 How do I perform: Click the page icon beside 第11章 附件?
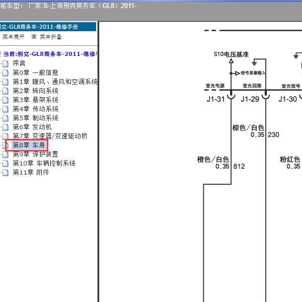coord(6,172)
